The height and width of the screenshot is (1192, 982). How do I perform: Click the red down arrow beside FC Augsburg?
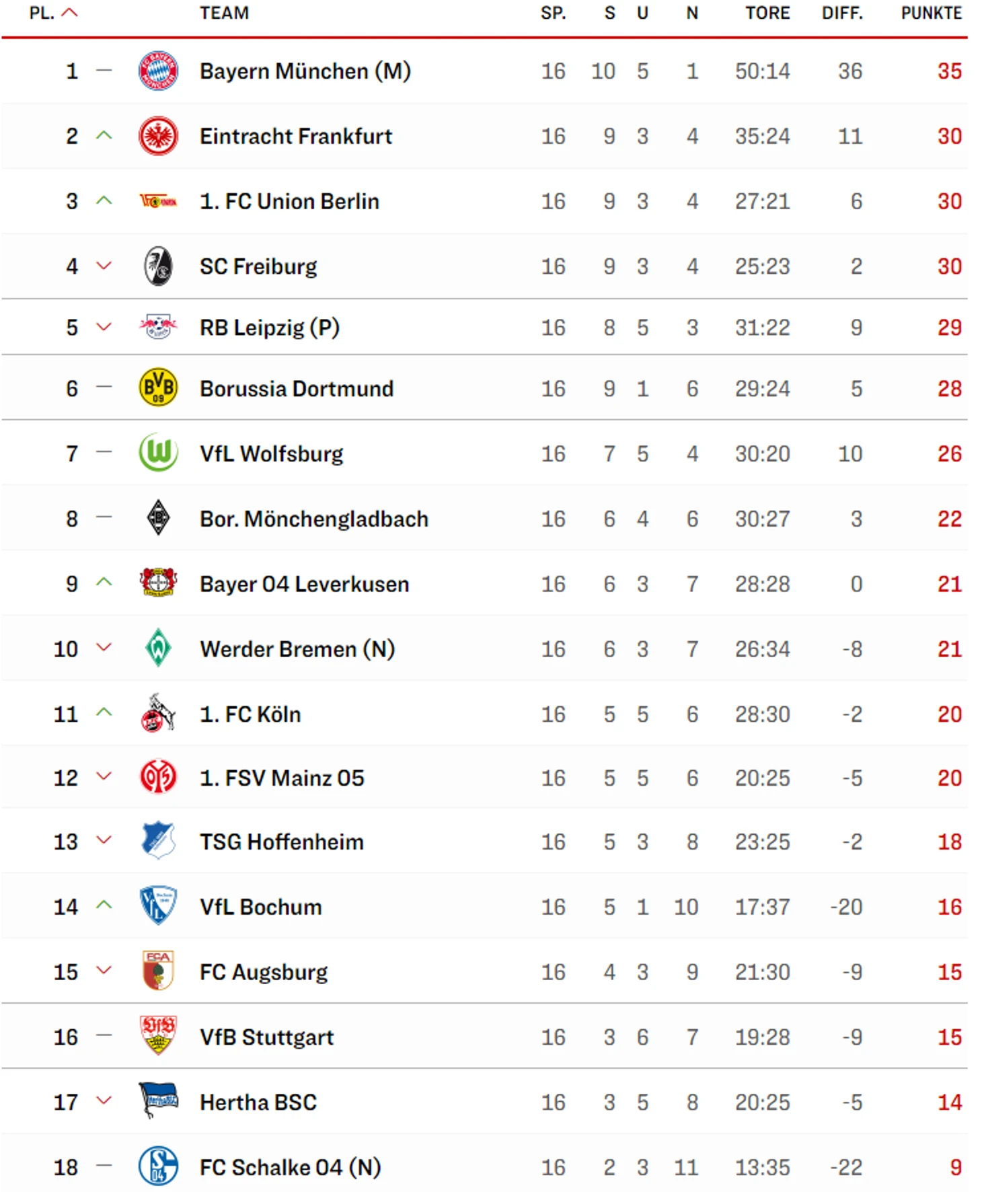click(104, 970)
